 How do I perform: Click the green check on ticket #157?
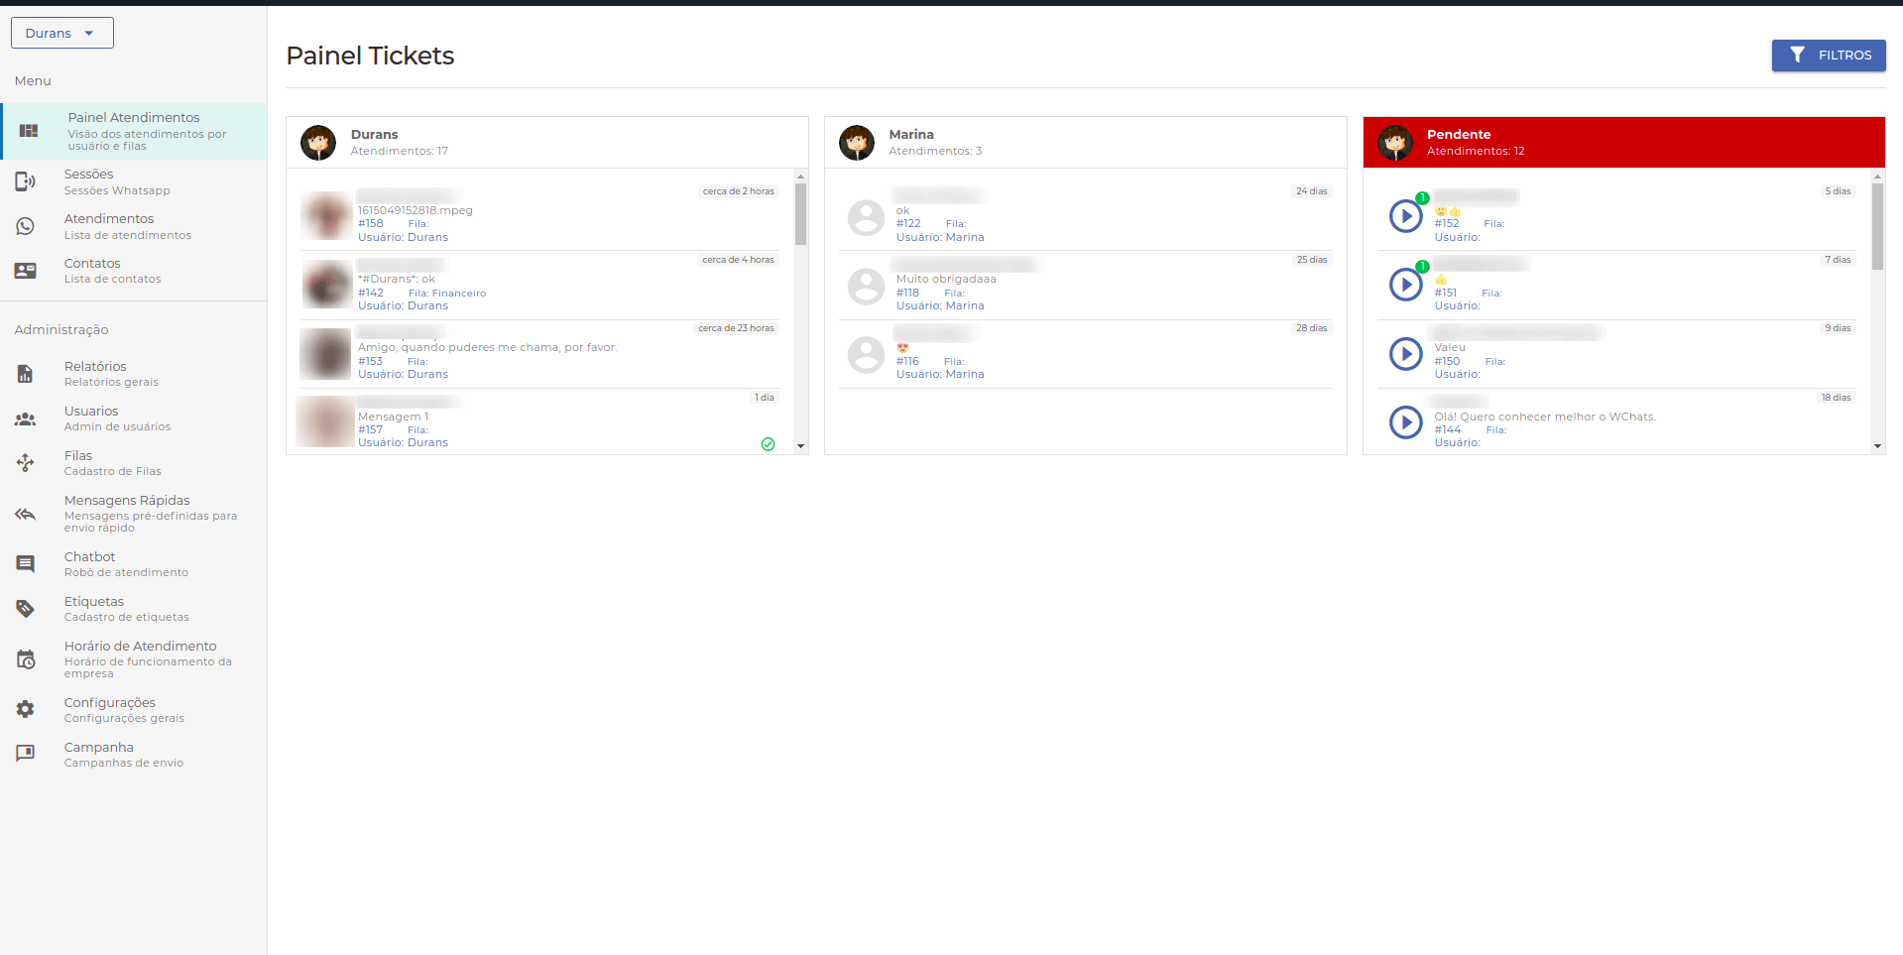click(768, 444)
